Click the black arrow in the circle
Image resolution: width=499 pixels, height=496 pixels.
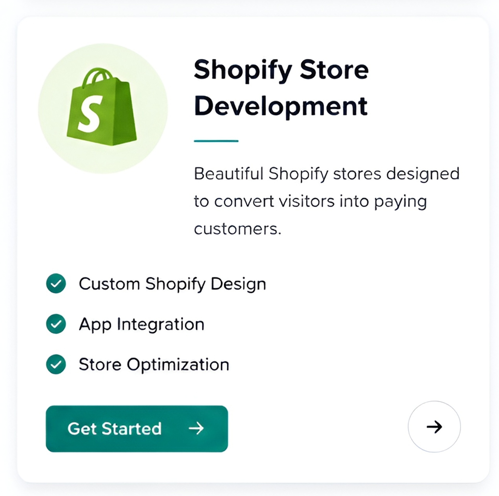point(434,427)
